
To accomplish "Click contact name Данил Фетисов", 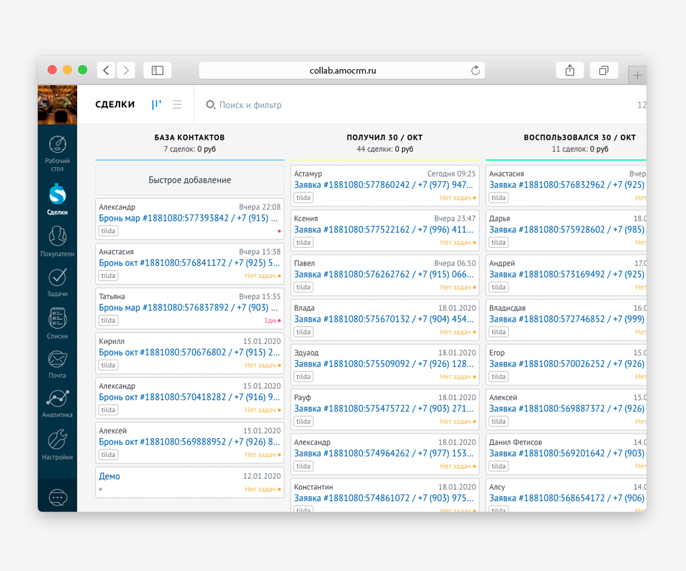I will [516, 442].
